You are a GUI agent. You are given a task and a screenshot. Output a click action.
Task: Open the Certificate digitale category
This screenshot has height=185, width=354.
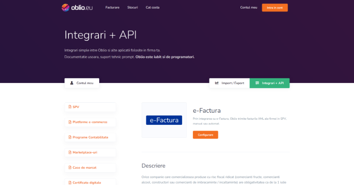click(90, 182)
